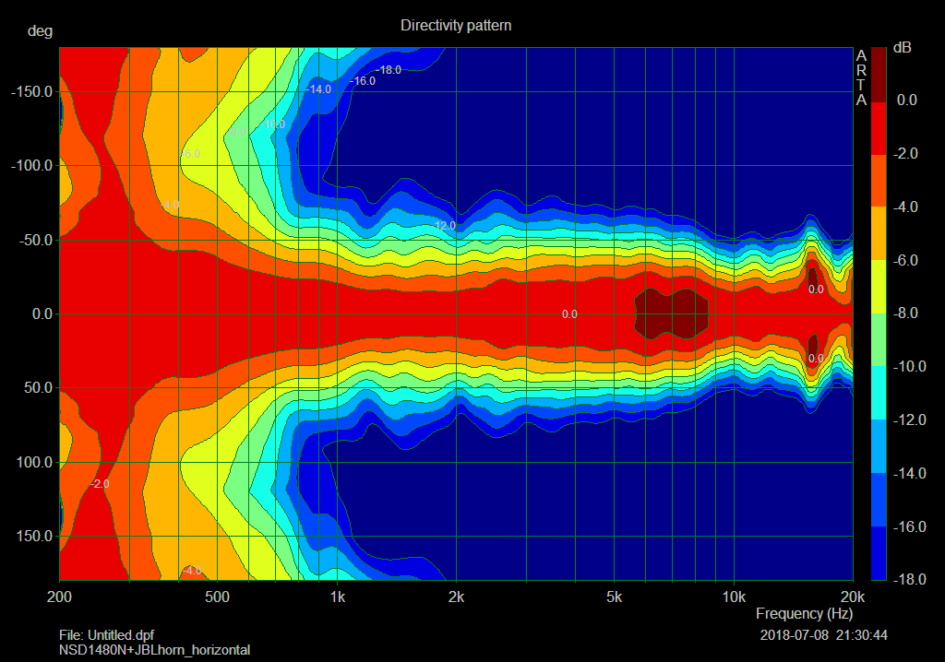Screen dimensions: 945x662
Task: Click the 1k frequency axis label
Action: click(338, 597)
